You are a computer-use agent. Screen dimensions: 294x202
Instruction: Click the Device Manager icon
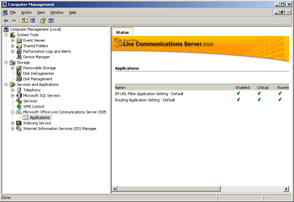tap(19, 57)
